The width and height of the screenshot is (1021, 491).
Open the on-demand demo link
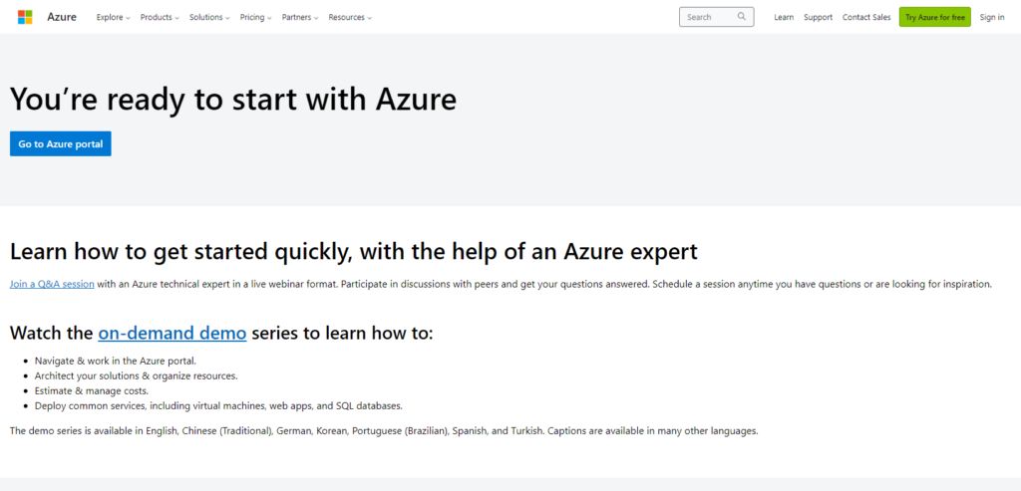[x=171, y=334]
